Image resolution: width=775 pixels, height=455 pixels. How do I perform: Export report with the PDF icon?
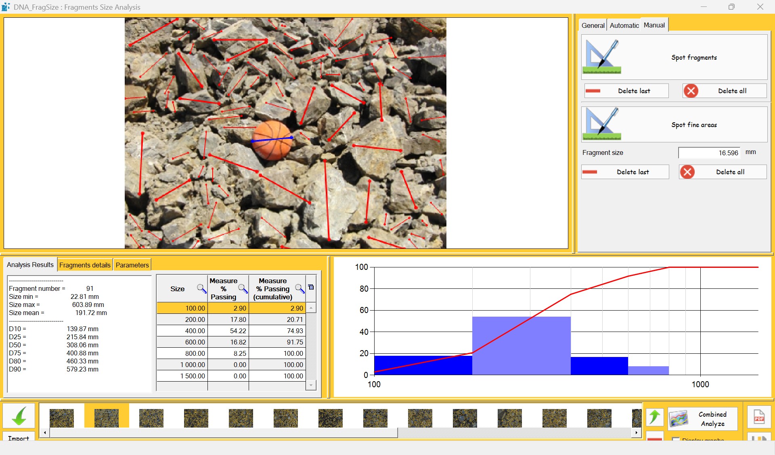click(x=759, y=417)
